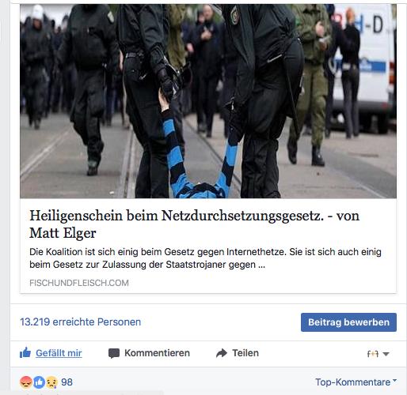Image resolution: width=407 pixels, height=395 pixels.
Task: Click the angry reaction emoji
Action: 26,382
